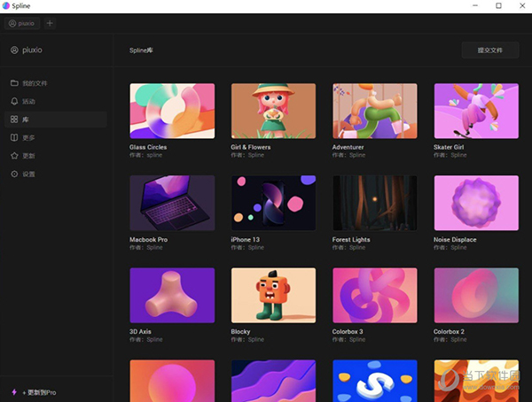The height and width of the screenshot is (402, 532).
Task: Click the Skater Girl title text
Action: point(449,147)
